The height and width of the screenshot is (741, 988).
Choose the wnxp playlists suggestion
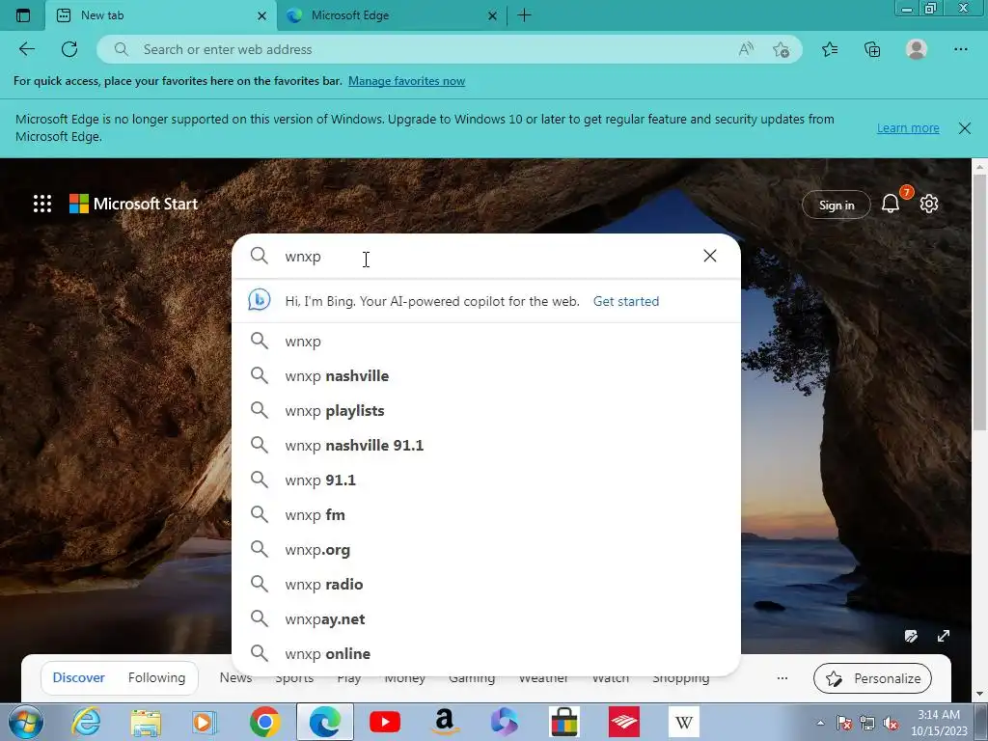(x=486, y=410)
